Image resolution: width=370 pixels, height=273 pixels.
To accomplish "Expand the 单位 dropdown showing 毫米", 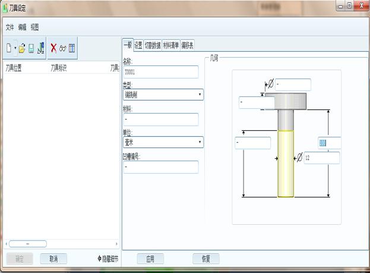I will click(163, 142).
